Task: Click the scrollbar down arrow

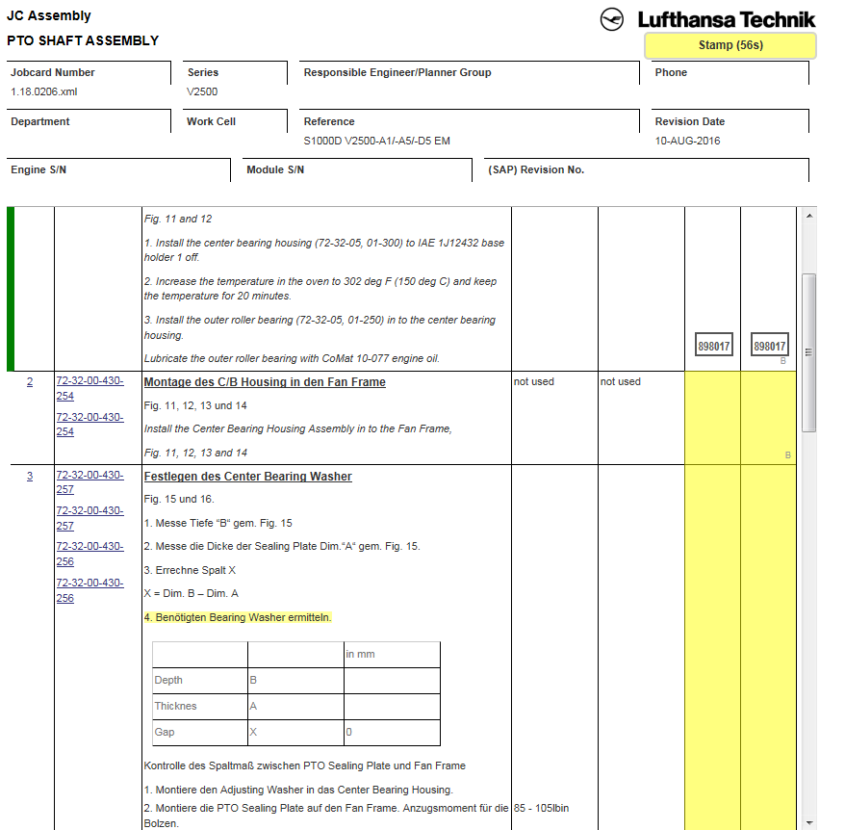Action: point(808,822)
